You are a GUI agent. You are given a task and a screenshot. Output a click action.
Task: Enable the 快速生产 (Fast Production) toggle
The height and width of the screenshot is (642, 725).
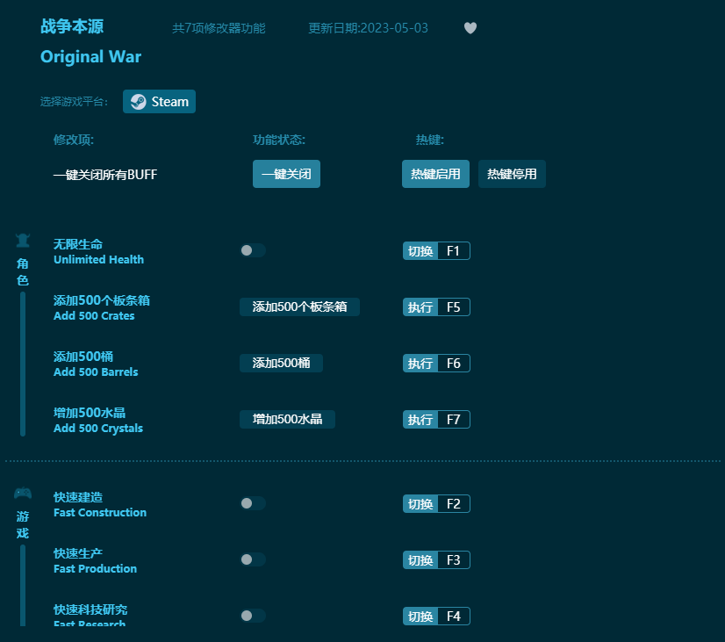point(253,559)
